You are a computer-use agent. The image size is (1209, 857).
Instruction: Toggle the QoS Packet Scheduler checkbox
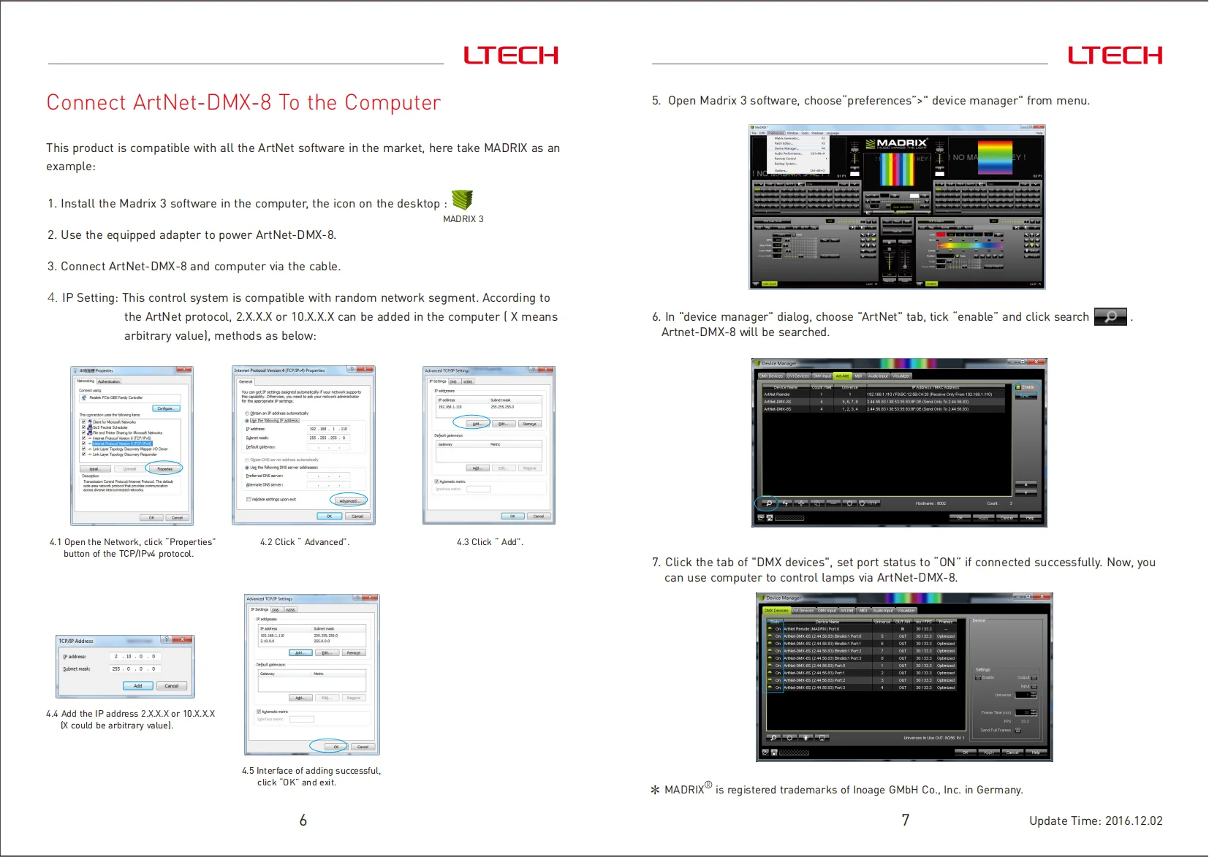(84, 427)
